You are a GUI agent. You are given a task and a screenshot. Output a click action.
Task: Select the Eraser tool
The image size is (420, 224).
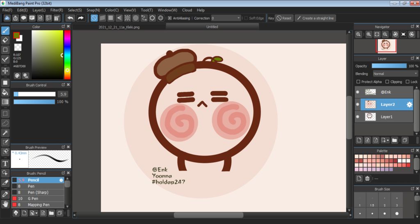(x=5, y=40)
